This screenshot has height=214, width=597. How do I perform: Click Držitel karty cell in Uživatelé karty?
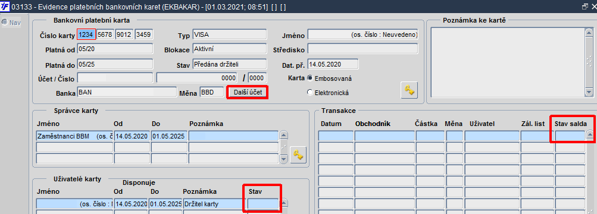(x=215, y=204)
